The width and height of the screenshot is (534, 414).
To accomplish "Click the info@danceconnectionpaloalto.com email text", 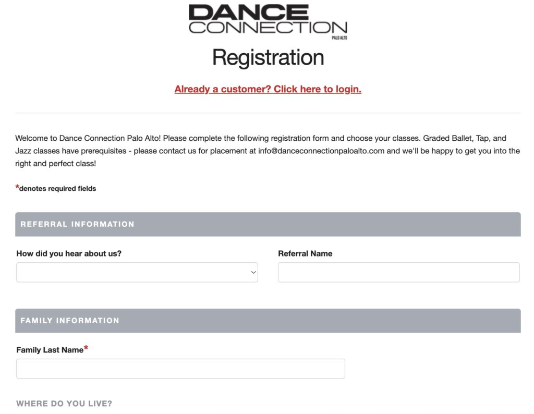I will (x=321, y=151).
